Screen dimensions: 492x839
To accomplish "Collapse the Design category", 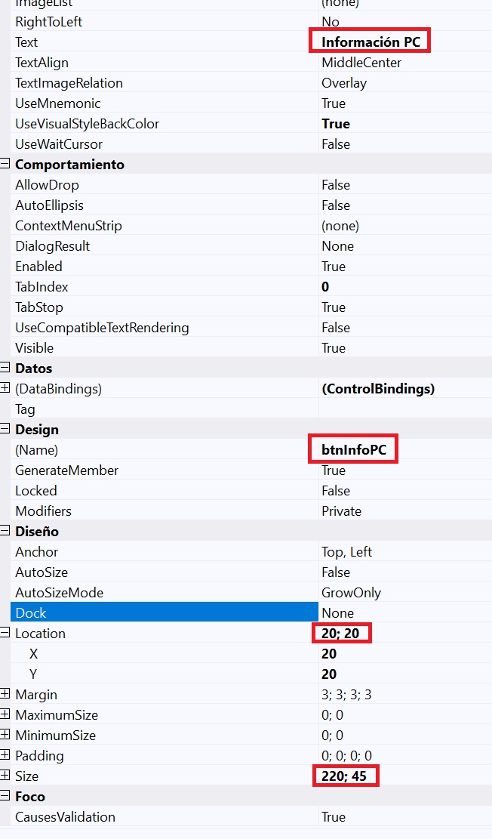I will coord(5,429).
